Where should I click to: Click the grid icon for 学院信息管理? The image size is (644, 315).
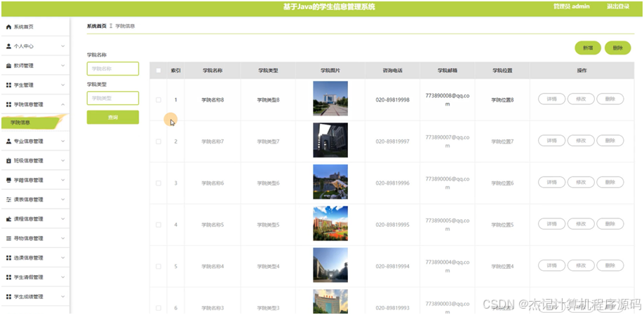8,104
